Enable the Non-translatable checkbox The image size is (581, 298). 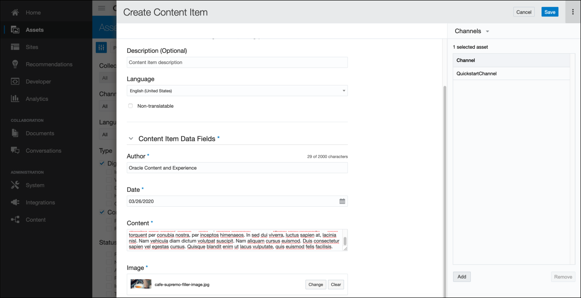pos(131,106)
